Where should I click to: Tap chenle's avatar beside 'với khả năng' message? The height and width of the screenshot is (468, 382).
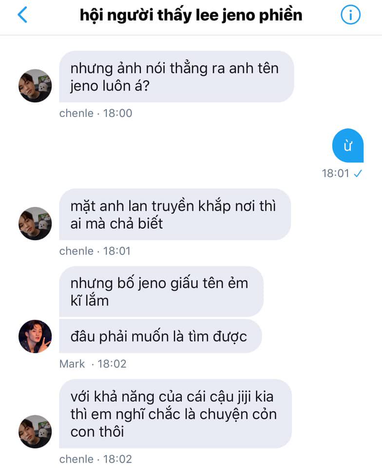click(35, 431)
